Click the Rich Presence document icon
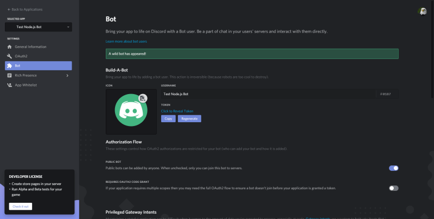Image resolution: width=434 pixels, height=219 pixels. point(9,76)
